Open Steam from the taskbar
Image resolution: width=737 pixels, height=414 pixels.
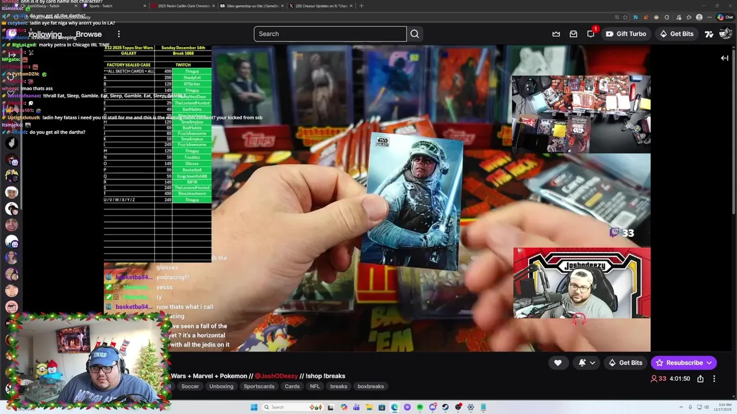click(x=445, y=407)
